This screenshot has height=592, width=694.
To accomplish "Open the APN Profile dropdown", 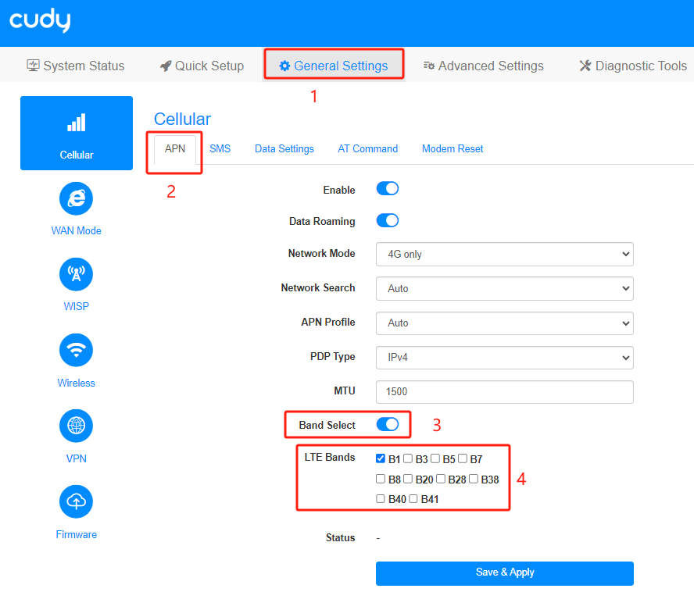I will click(x=505, y=323).
